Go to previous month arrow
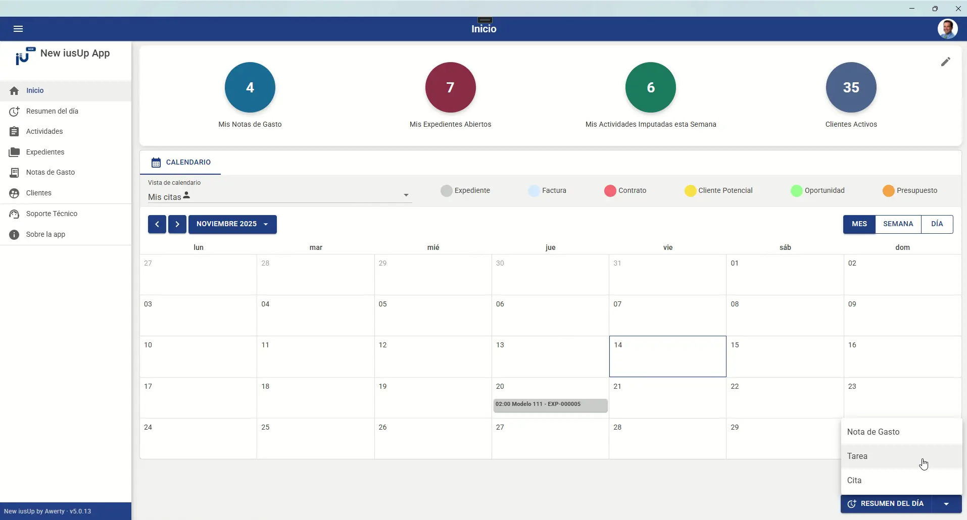This screenshot has width=967, height=520. (x=157, y=224)
